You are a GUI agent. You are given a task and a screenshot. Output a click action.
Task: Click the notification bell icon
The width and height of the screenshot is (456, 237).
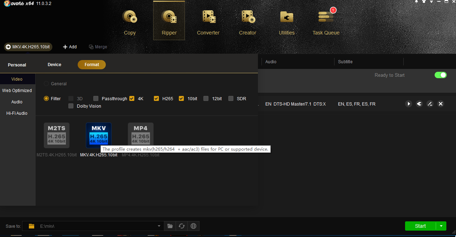(x=416, y=2)
